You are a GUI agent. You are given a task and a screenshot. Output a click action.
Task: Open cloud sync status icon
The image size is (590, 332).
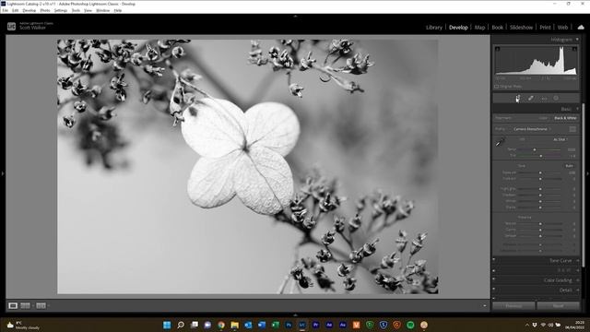pos(581,27)
